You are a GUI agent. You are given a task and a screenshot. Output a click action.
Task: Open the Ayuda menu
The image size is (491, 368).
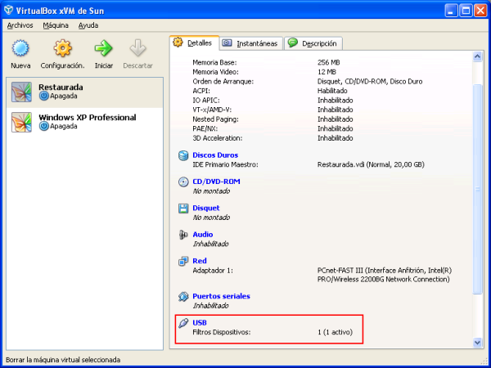click(x=88, y=25)
